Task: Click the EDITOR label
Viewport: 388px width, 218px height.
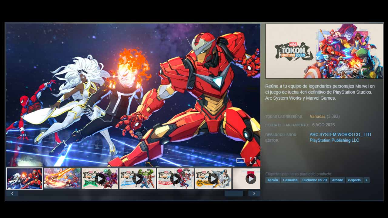Action: [x=272, y=141]
